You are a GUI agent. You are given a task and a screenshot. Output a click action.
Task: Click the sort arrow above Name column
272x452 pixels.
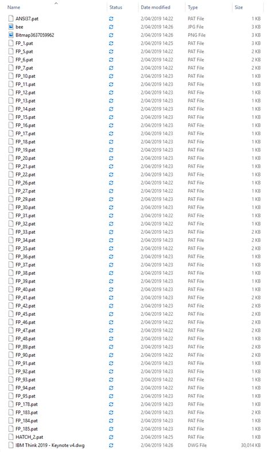56,3
